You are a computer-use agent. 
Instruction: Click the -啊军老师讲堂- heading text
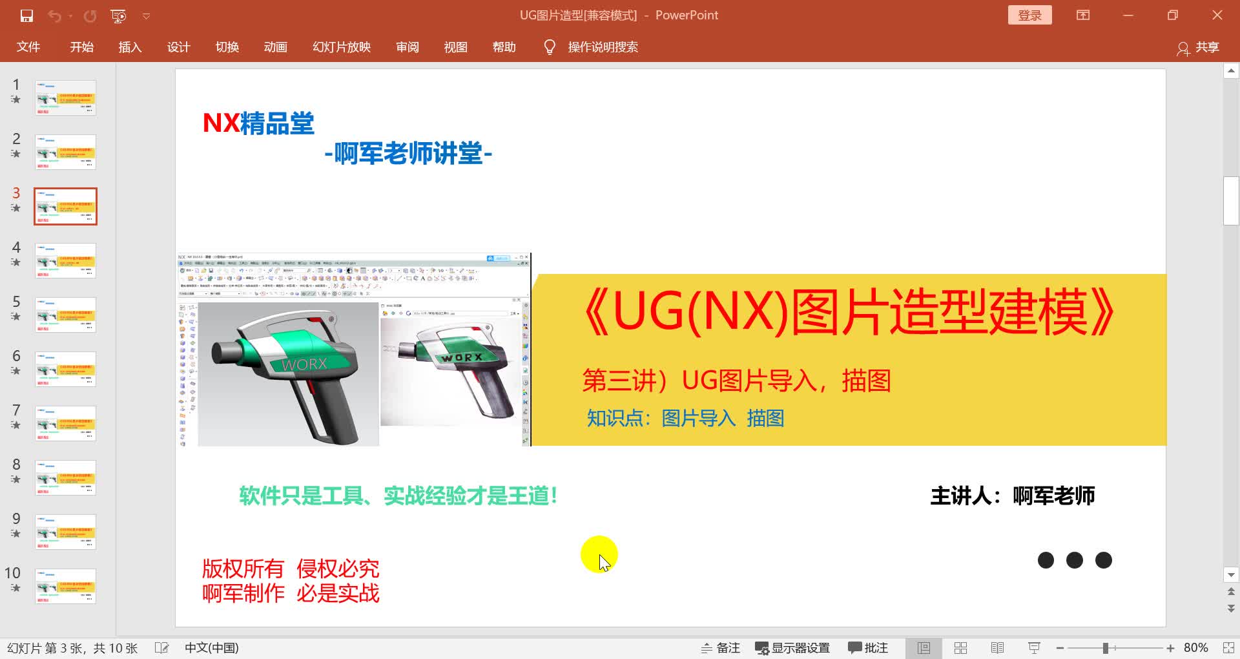(x=408, y=154)
